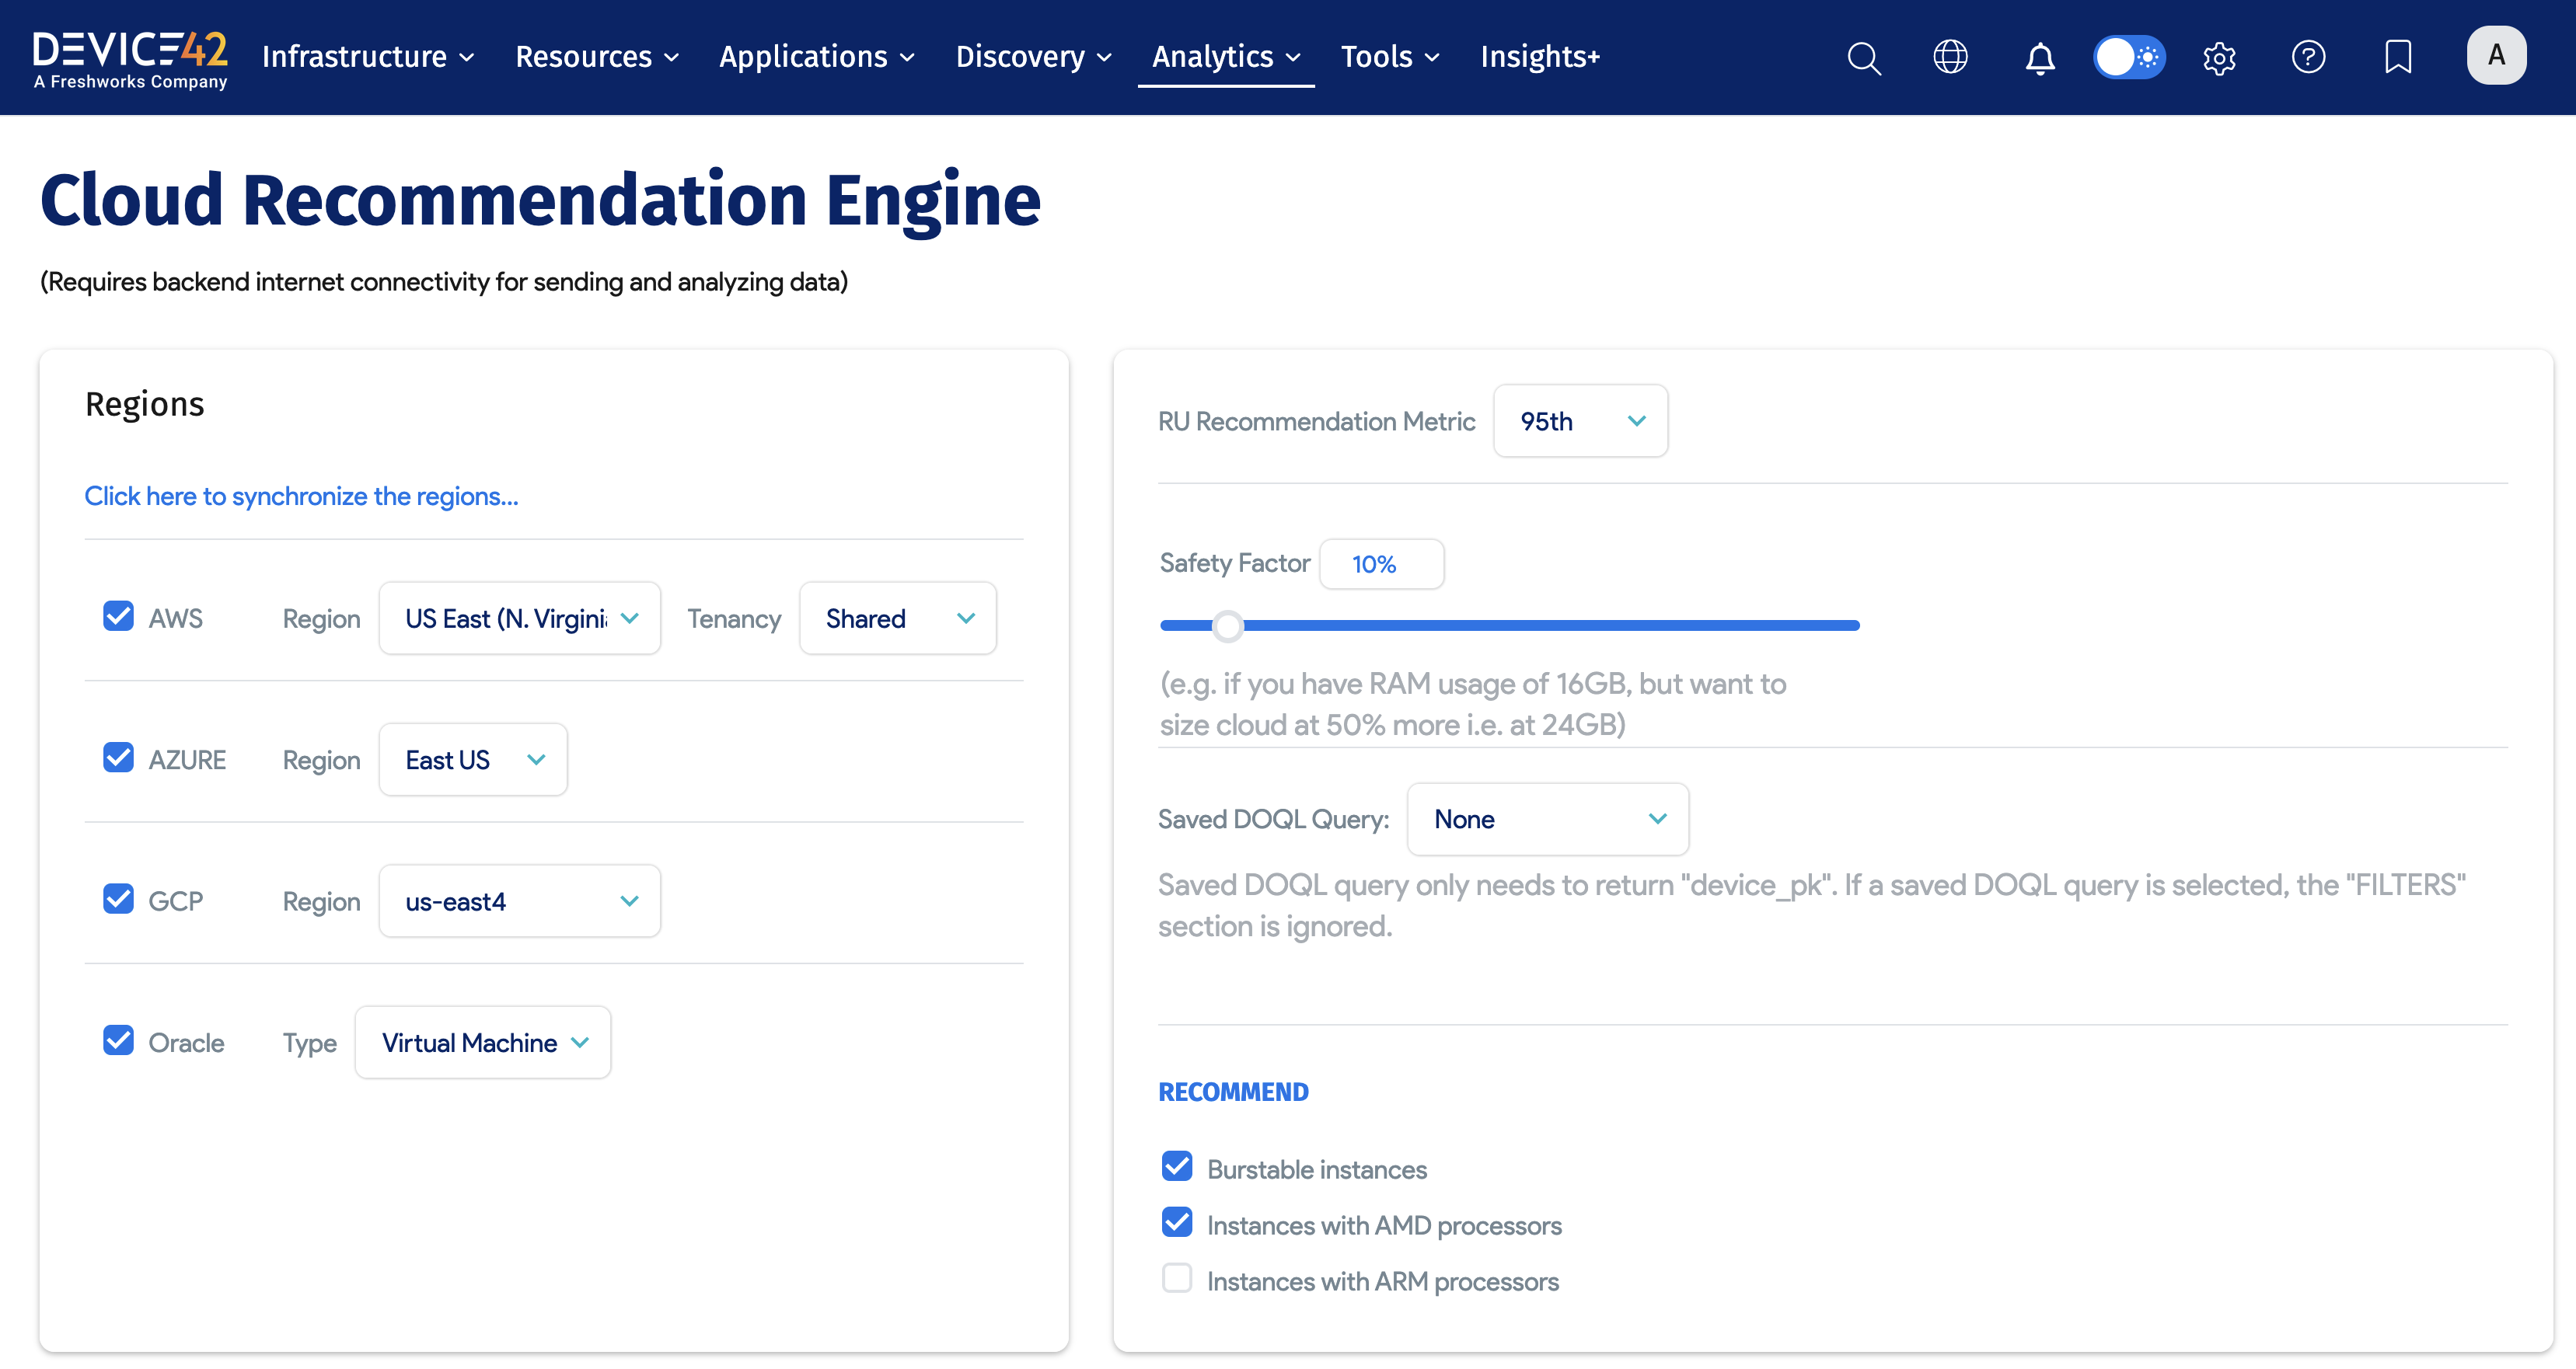Open notifications bell icon
Image resolution: width=2576 pixels, height=1369 pixels.
pos(2040,57)
